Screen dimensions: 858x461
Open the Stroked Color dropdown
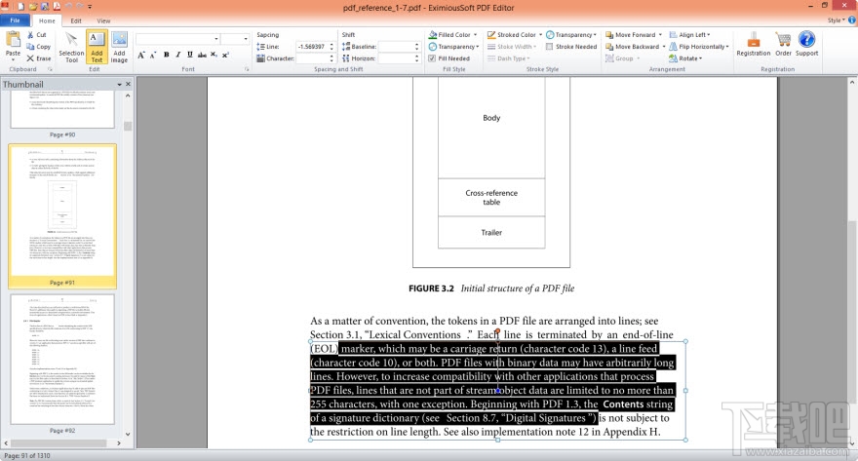(515, 34)
